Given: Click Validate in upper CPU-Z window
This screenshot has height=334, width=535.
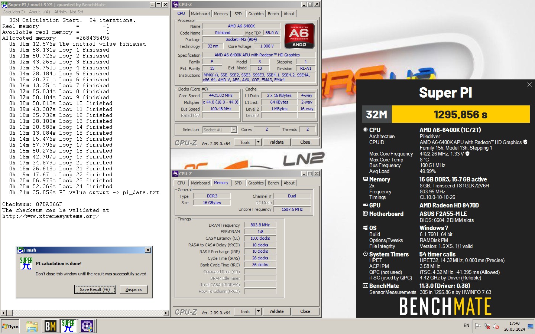Looking at the screenshot, I should coord(276,142).
